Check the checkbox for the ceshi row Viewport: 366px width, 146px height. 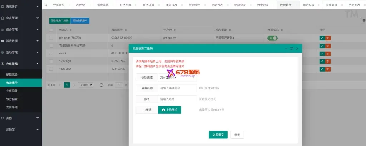pyautogui.click(x=51, y=53)
